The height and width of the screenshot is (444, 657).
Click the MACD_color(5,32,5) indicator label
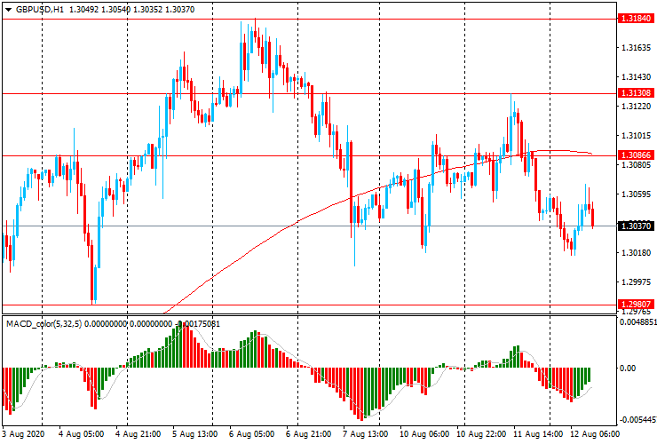[x=44, y=323]
